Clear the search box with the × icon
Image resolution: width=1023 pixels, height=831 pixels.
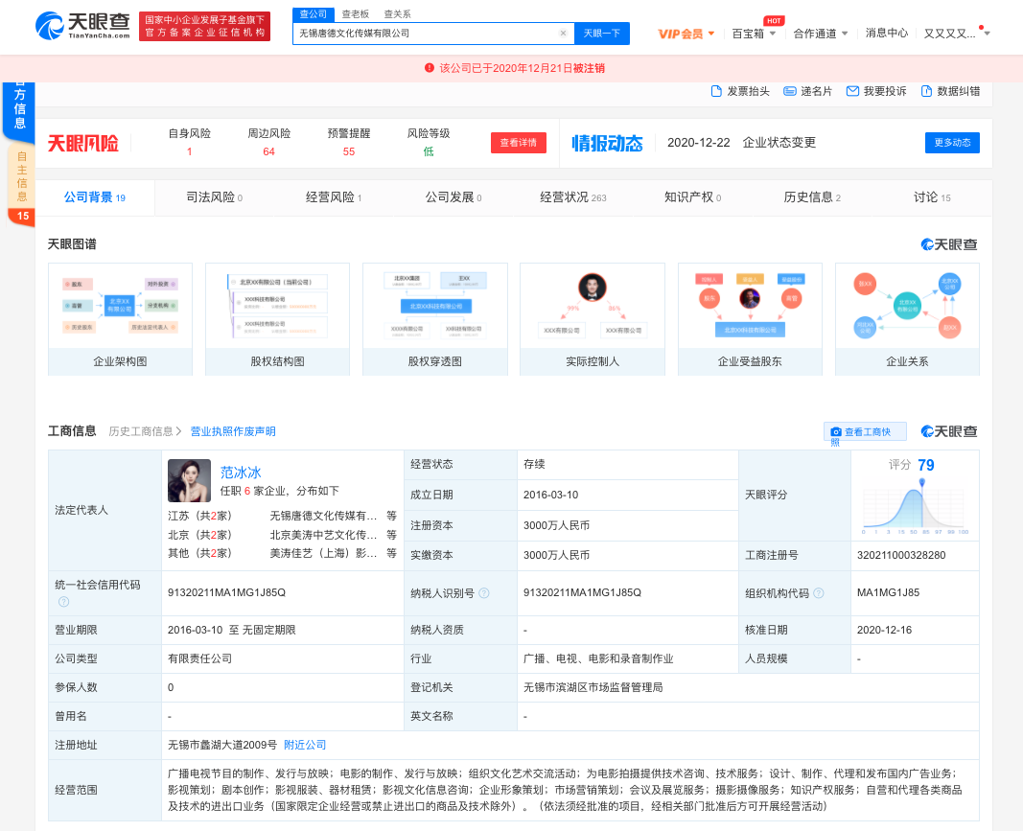563,33
